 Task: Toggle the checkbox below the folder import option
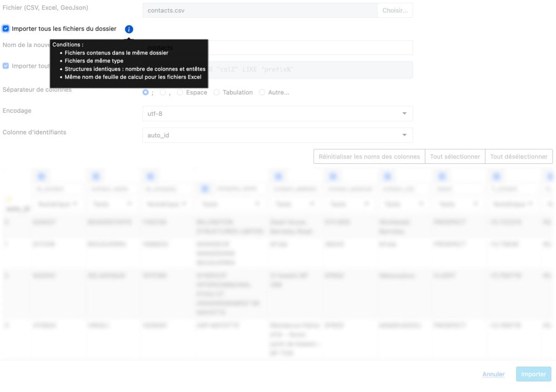point(6,66)
